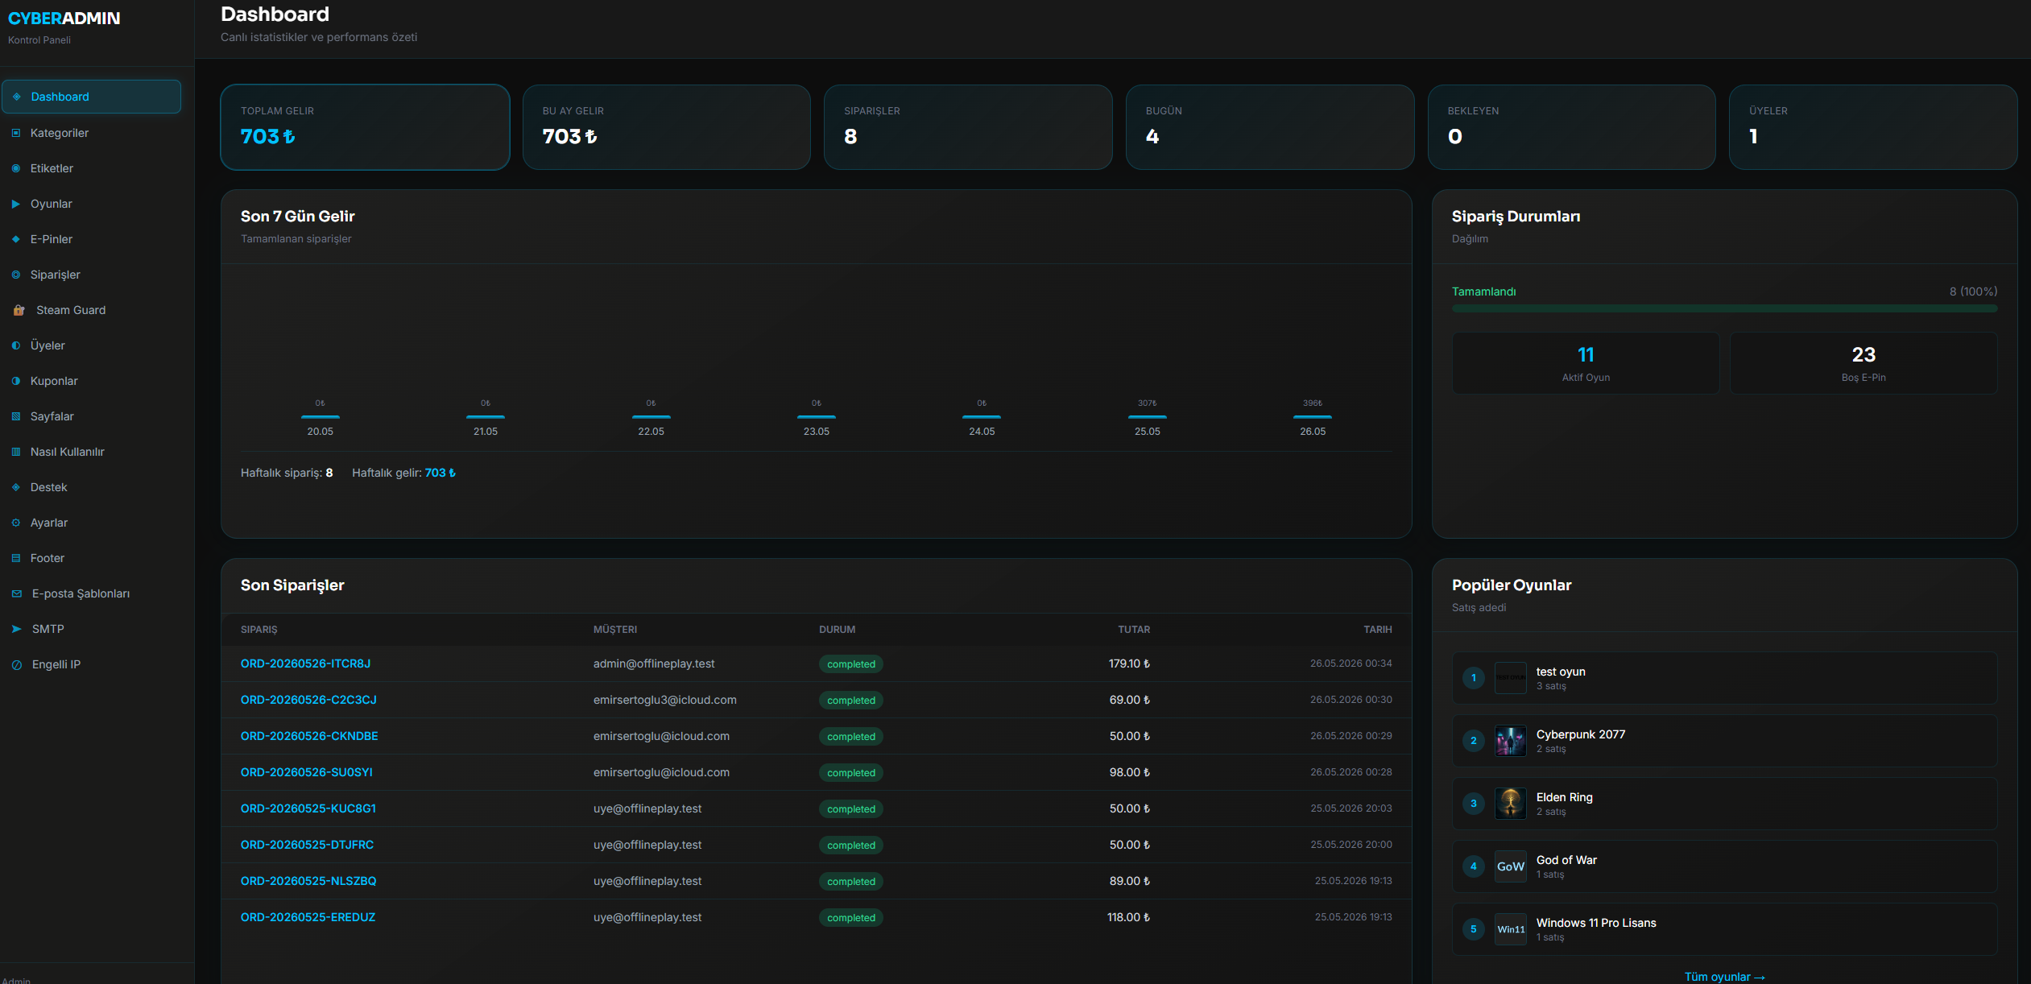The image size is (2031, 984).
Task: Open the Dashboard menu item
Action: point(91,97)
